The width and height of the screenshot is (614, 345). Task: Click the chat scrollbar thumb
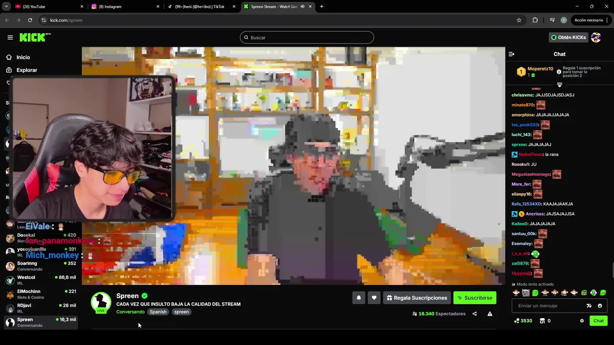click(613, 270)
